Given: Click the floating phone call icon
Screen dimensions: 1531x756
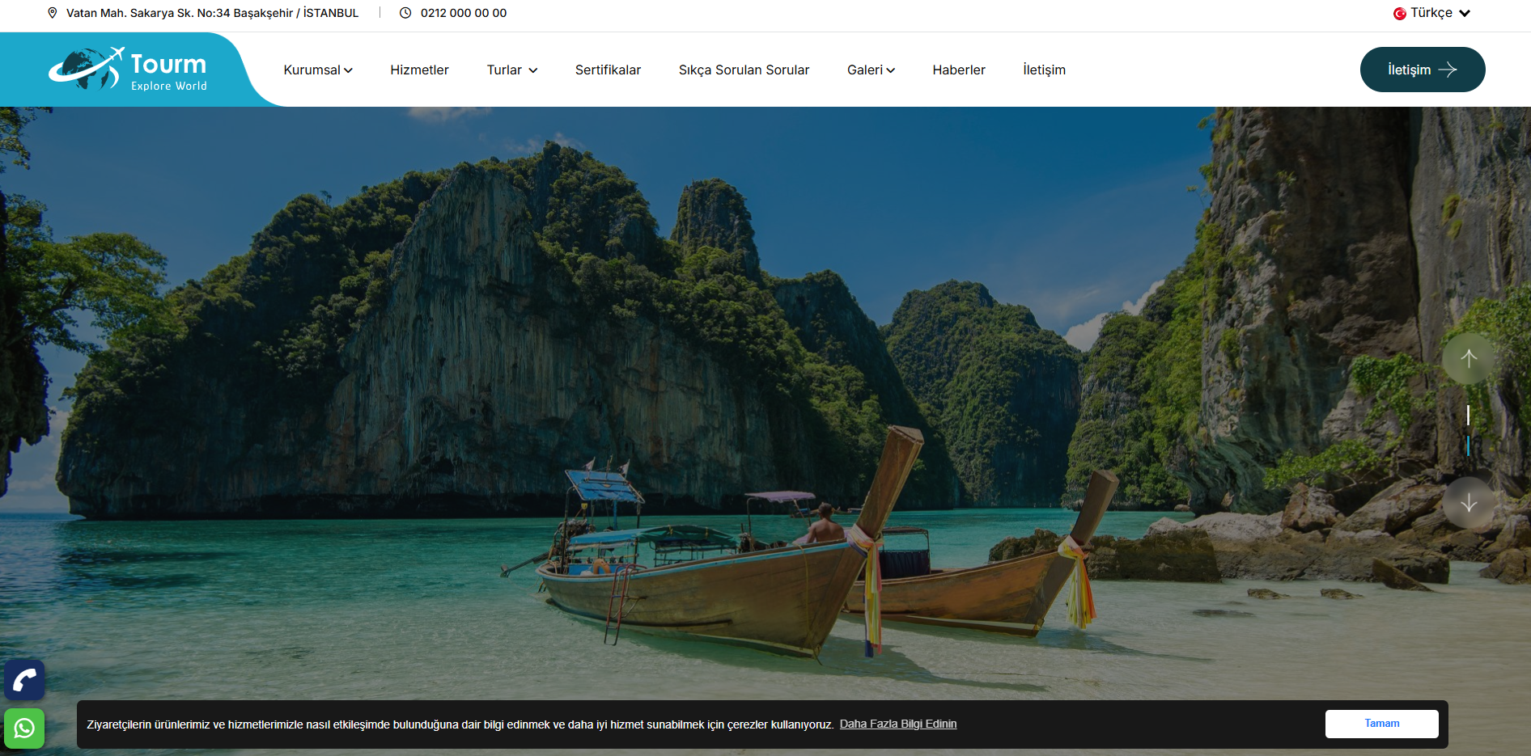Looking at the screenshot, I should click(x=23, y=679).
